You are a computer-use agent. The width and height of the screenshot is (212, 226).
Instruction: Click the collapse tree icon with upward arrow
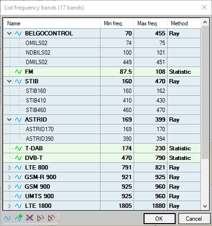tap(52, 218)
